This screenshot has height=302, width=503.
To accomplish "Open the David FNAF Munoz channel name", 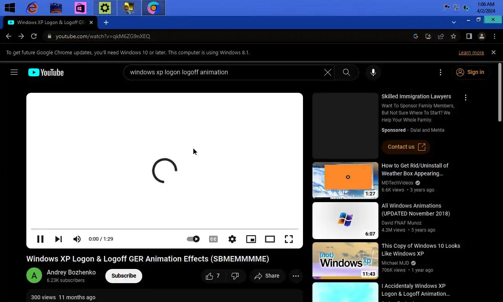I will click(x=402, y=223).
